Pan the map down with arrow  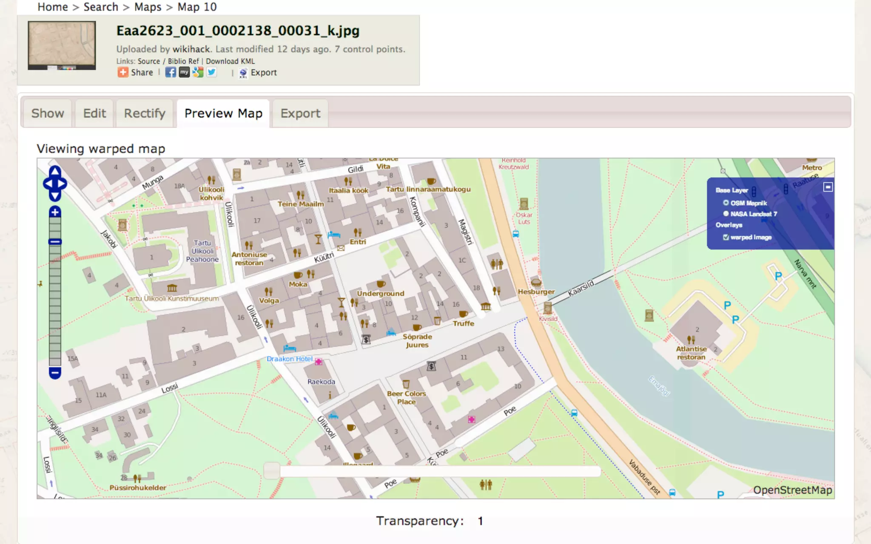pyautogui.click(x=55, y=196)
